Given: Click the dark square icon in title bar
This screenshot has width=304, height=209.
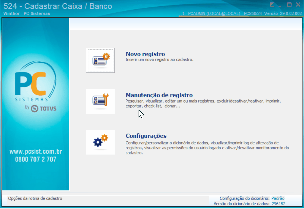Looking at the screenshot, I should point(272,5).
